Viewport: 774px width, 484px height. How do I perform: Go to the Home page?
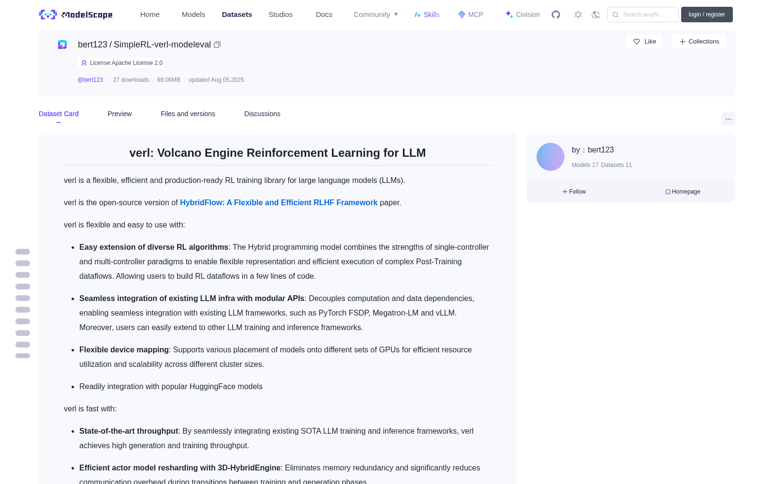click(150, 15)
